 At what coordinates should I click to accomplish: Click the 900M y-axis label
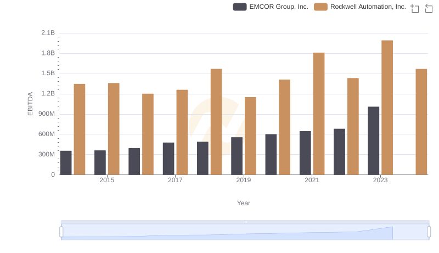47,114
